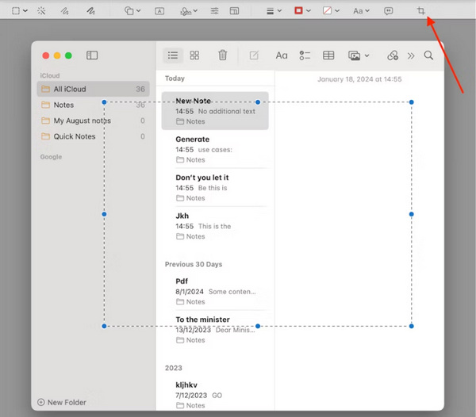
Task: Expand the Sign signature chevron
Action: [195, 11]
